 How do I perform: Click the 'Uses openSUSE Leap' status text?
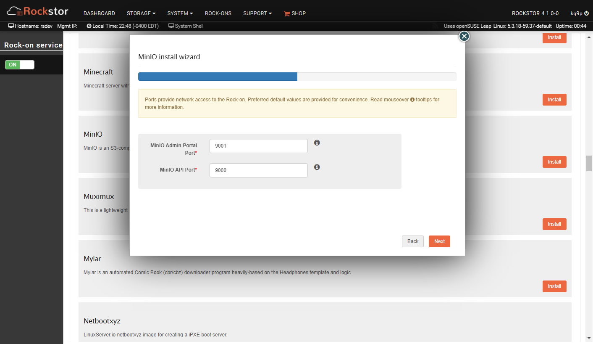(x=467, y=26)
